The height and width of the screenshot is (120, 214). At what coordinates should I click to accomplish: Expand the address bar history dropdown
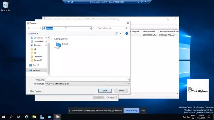point(90,28)
